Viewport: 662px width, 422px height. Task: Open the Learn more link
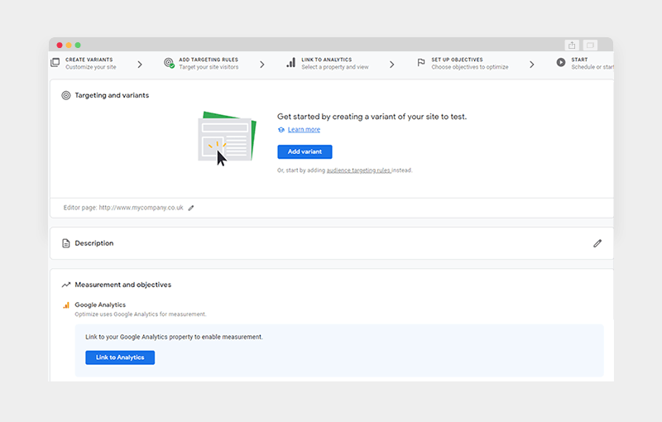point(304,130)
